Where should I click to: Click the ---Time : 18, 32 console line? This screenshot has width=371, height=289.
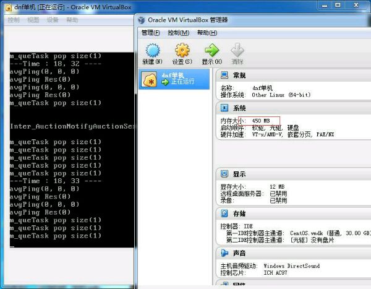click(56, 64)
